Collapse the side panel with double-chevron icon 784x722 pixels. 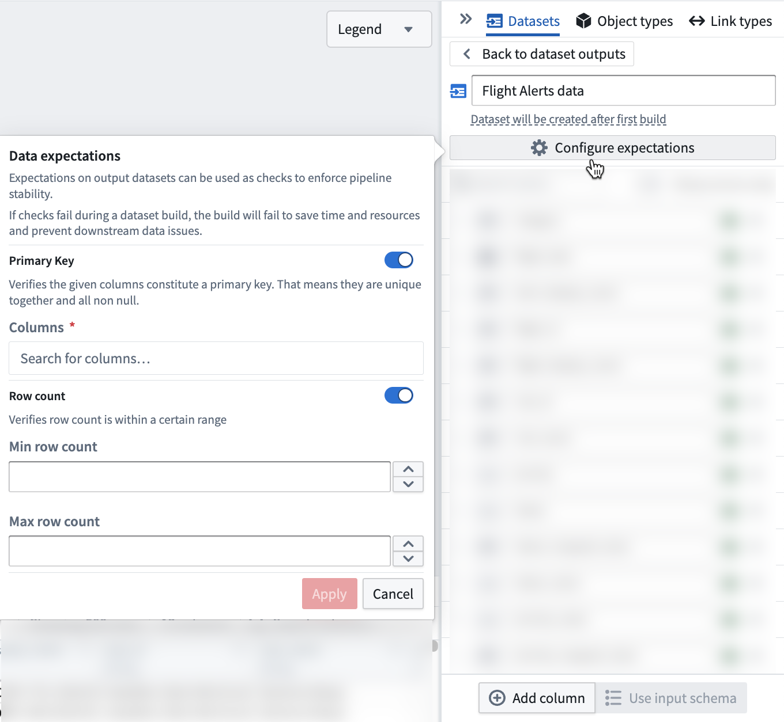(x=466, y=19)
